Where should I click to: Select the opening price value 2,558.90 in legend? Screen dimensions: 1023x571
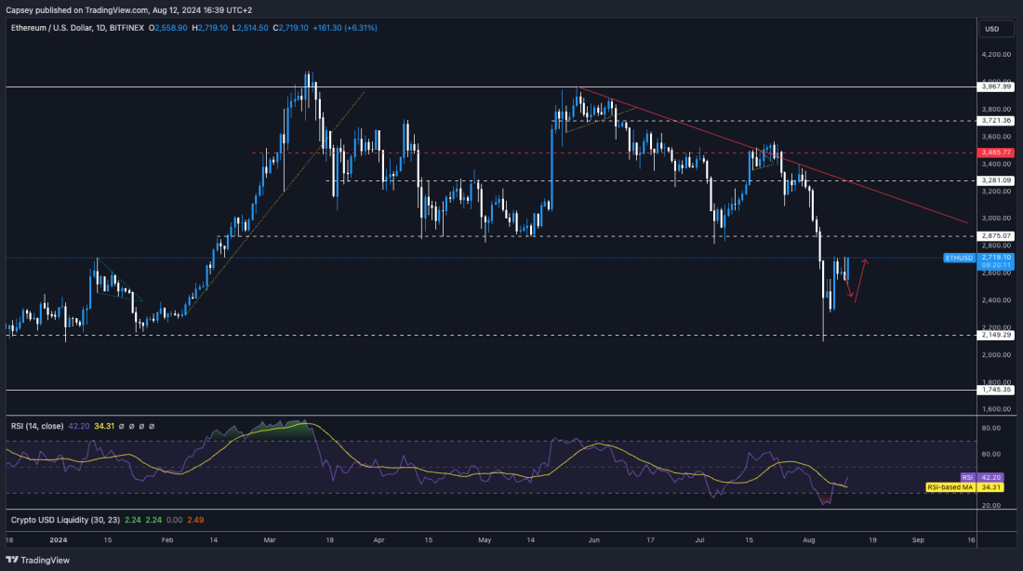(x=172, y=28)
